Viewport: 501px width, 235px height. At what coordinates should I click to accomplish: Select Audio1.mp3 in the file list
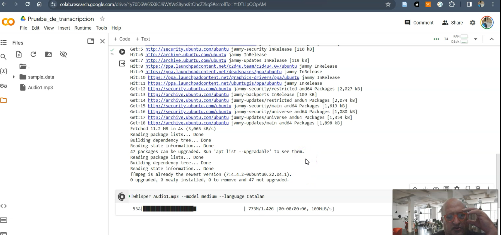(x=40, y=88)
